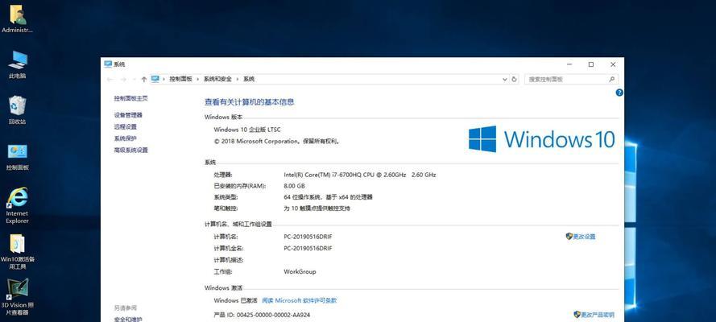
Task: Click the refresh icon beside address bar
Action: [514, 79]
